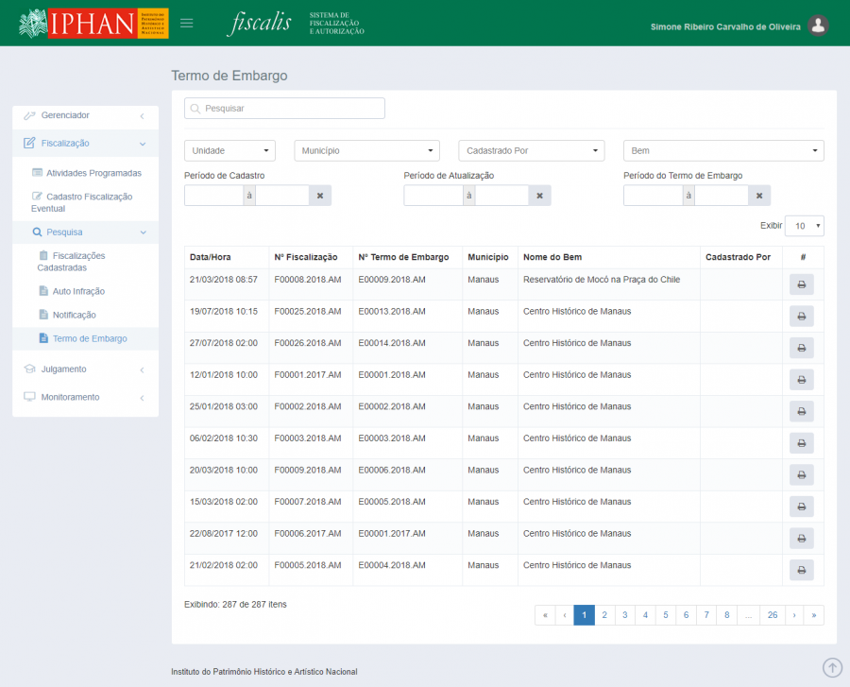Print the embargo term E00013.2018.AM
Viewport: 850px width, 687px height.
[801, 317]
